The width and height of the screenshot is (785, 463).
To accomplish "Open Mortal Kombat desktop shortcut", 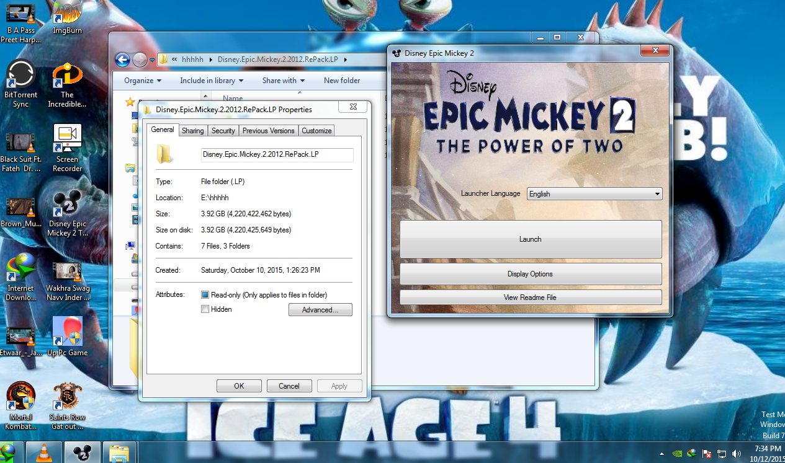I will tap(20, 407).
